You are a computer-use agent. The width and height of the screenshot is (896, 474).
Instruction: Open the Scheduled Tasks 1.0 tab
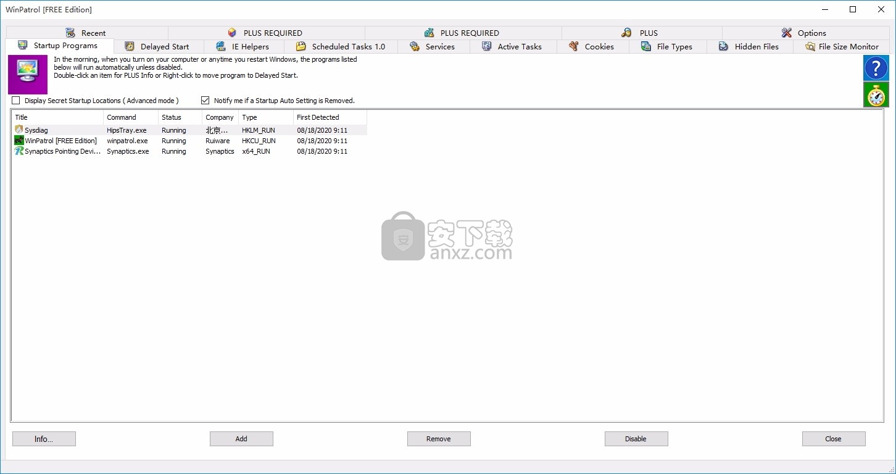click(341, 46)
